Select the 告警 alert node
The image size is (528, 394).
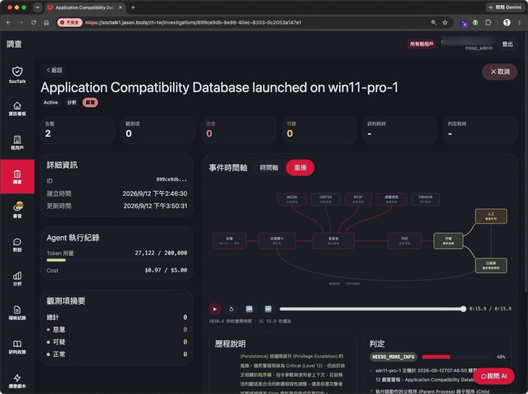[229, 241]
